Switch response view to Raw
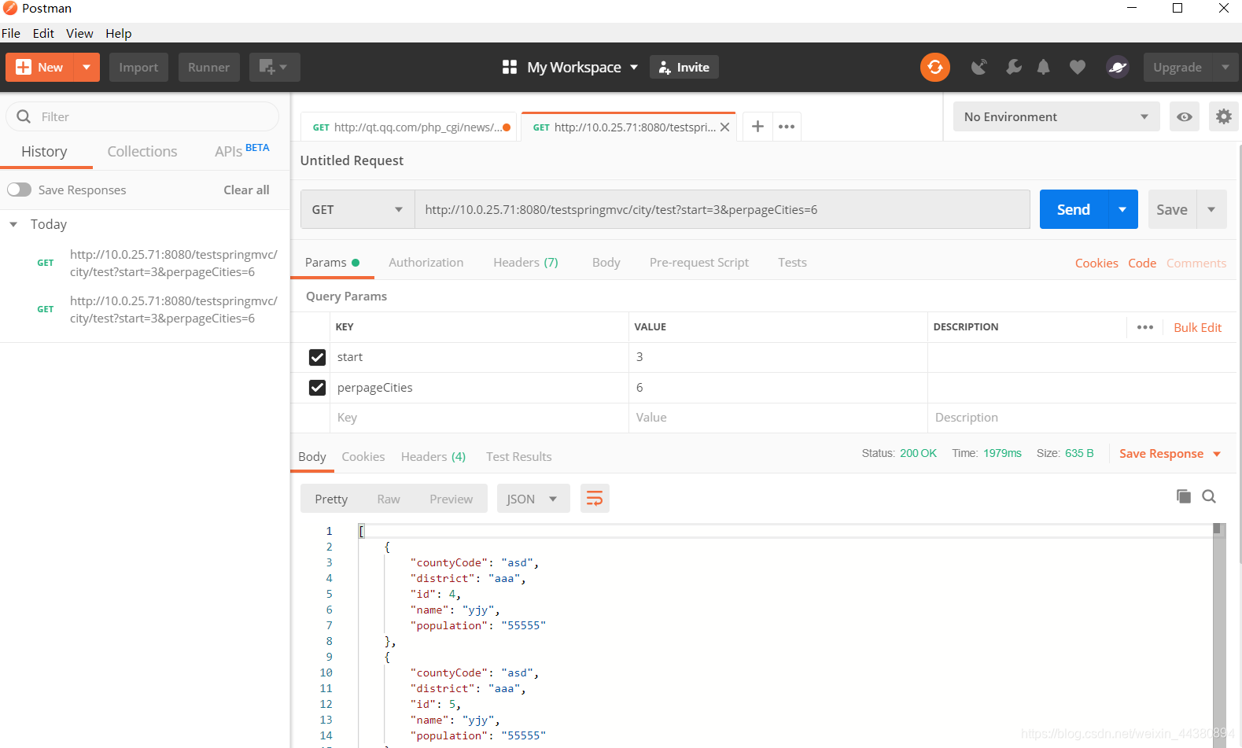This screenshot has width=1242, height=748. click(389, 499)
